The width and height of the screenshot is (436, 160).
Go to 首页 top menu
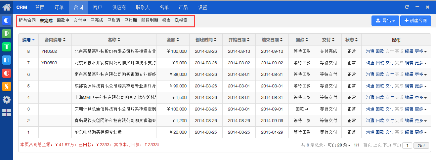click(x=40, y=7)
